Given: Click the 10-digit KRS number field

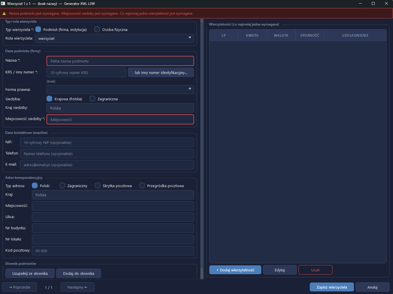Looking at the screenshot, I should [86, 72].
